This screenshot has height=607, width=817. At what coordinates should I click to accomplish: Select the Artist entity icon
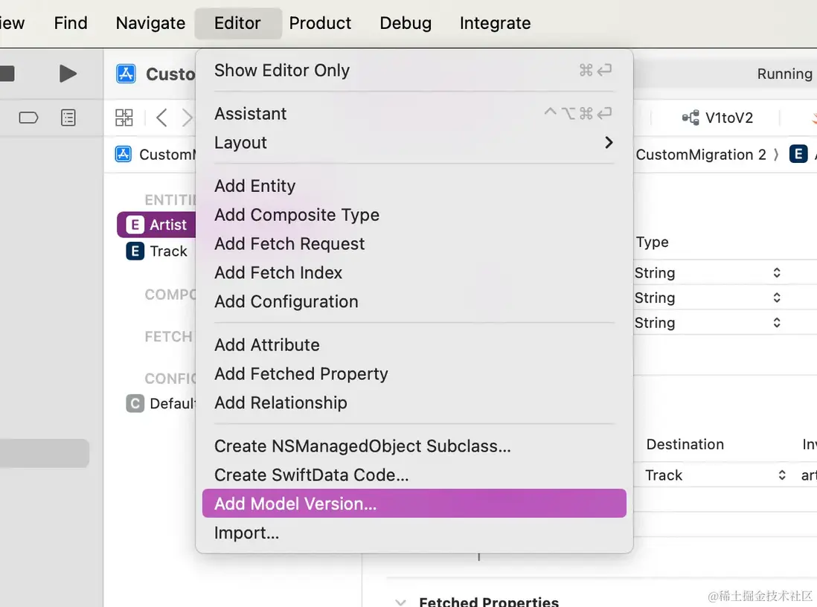(135, 225)
